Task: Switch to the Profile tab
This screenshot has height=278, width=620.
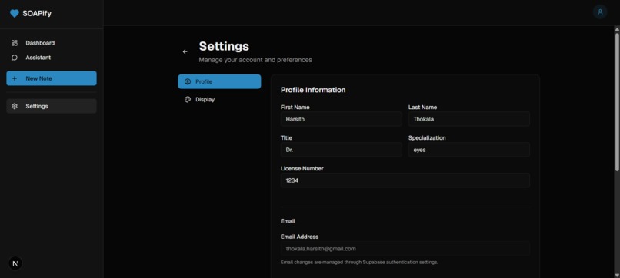Action: (x=219, y=81)
